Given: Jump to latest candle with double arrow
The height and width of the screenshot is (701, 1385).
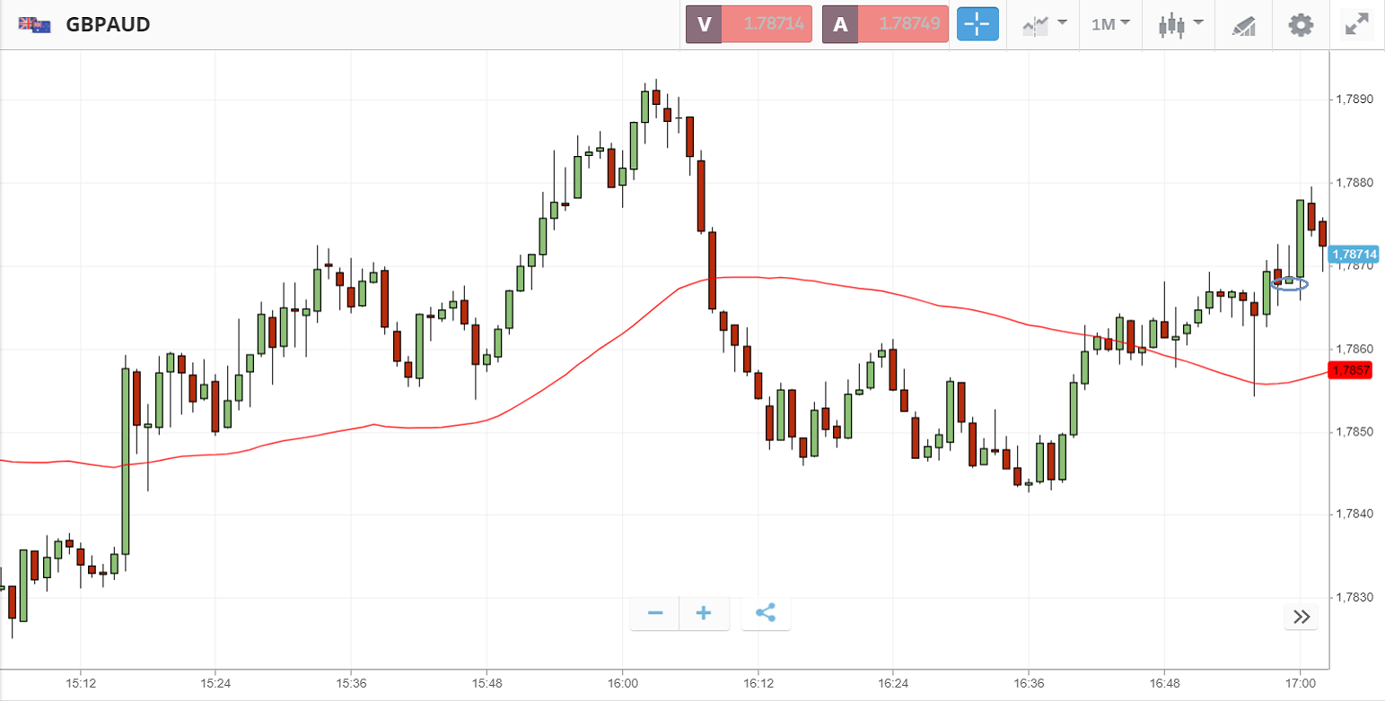Looking at the screenshot, I should 1302,617.
